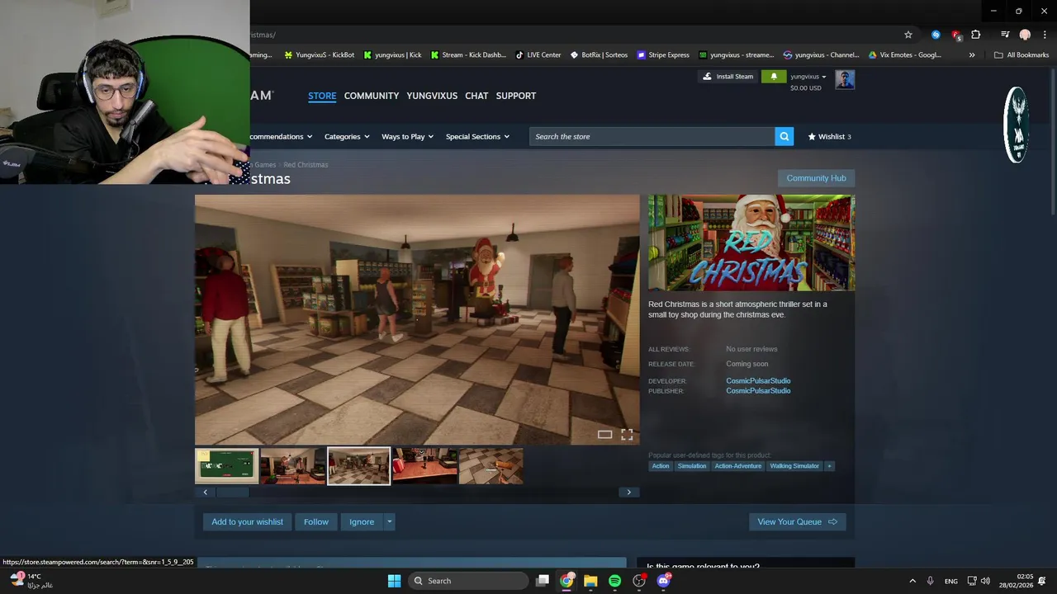Screen dimensions: 1057x594
Task: Click the left arrow of the thumbnail strip
Action: click(x=205, y=493)
